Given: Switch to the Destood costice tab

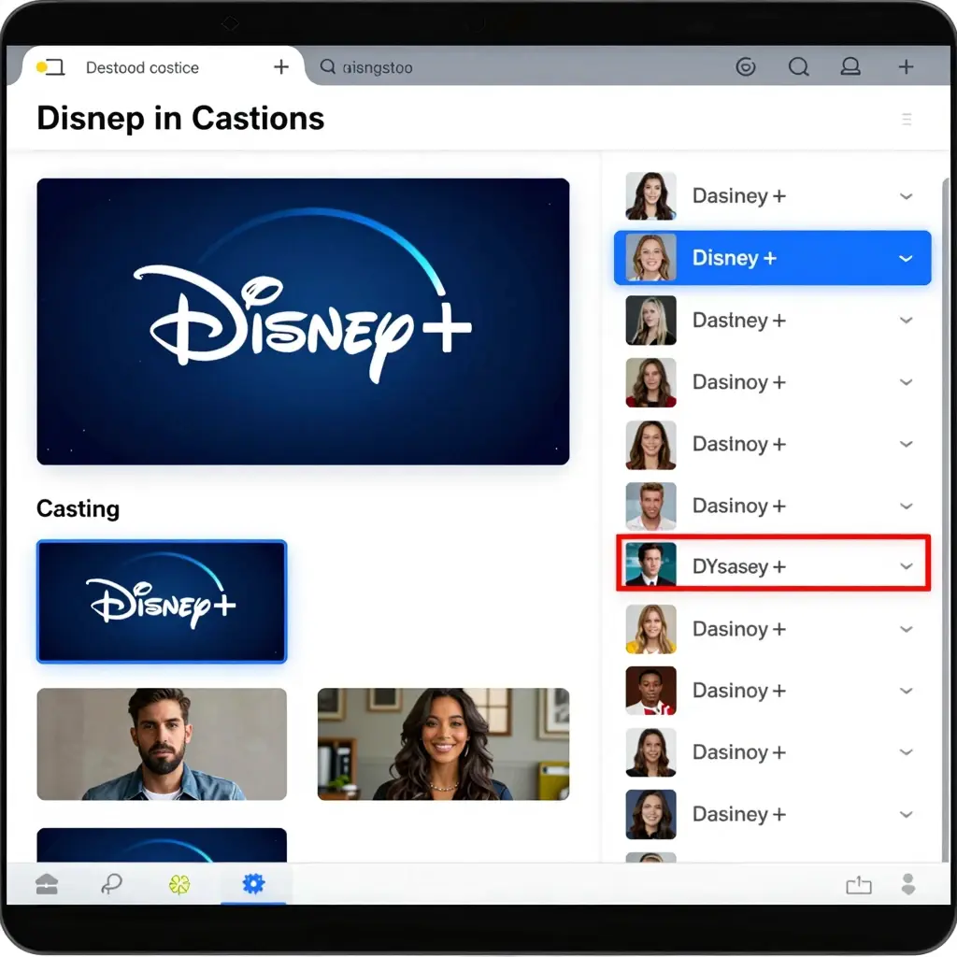Looking at the screenshot, I should tap(142, 66).
